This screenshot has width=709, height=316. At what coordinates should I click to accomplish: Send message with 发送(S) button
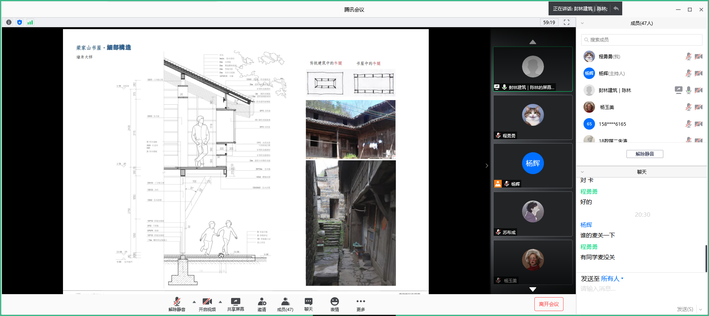685,309
